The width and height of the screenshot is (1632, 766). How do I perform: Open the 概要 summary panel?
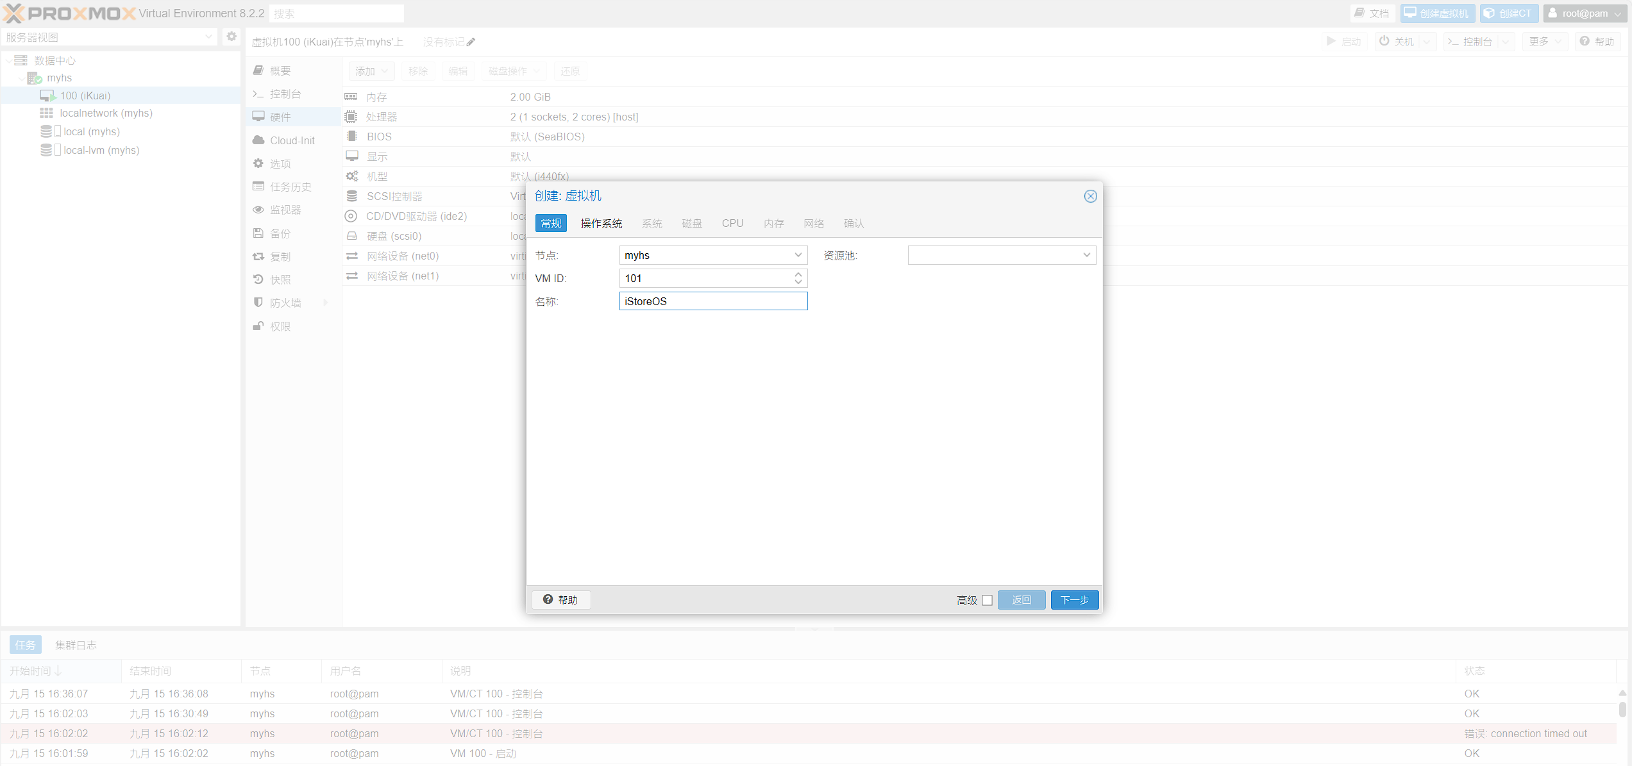pos(293,71)
